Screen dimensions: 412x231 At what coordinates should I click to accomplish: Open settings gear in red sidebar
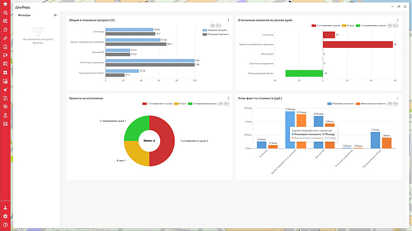click(x=5, y=216)
